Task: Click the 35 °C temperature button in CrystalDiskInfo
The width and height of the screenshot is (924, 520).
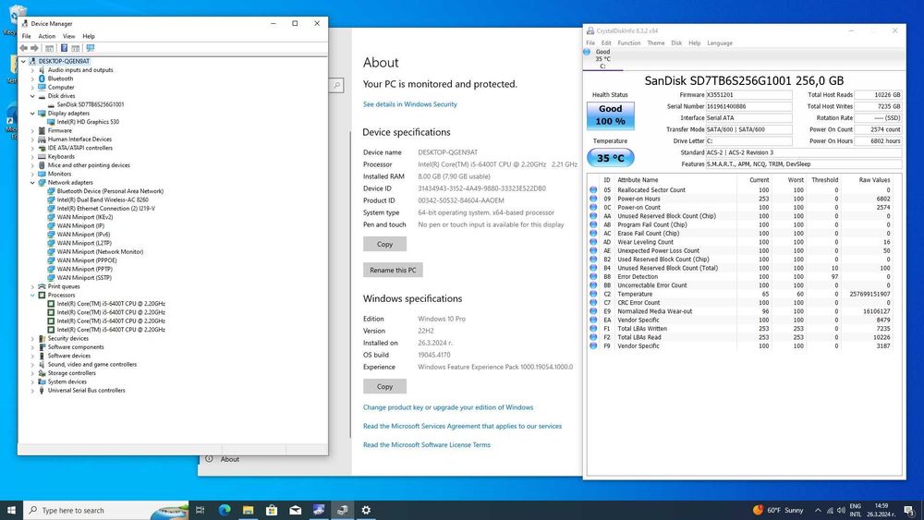Action: pyautogui.click(x=611, y=158)
